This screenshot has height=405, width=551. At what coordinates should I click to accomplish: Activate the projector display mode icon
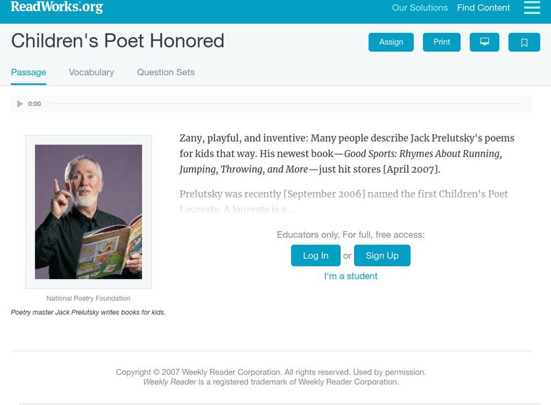coord(485,41)
